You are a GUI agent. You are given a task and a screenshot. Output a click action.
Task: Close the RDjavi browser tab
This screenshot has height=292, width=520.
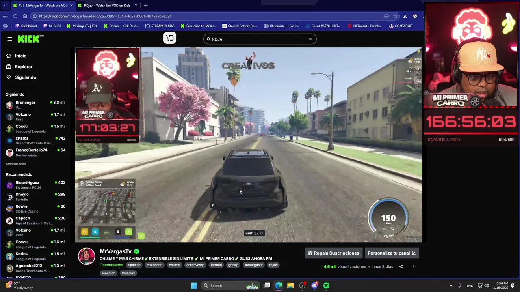pos(136,6)
